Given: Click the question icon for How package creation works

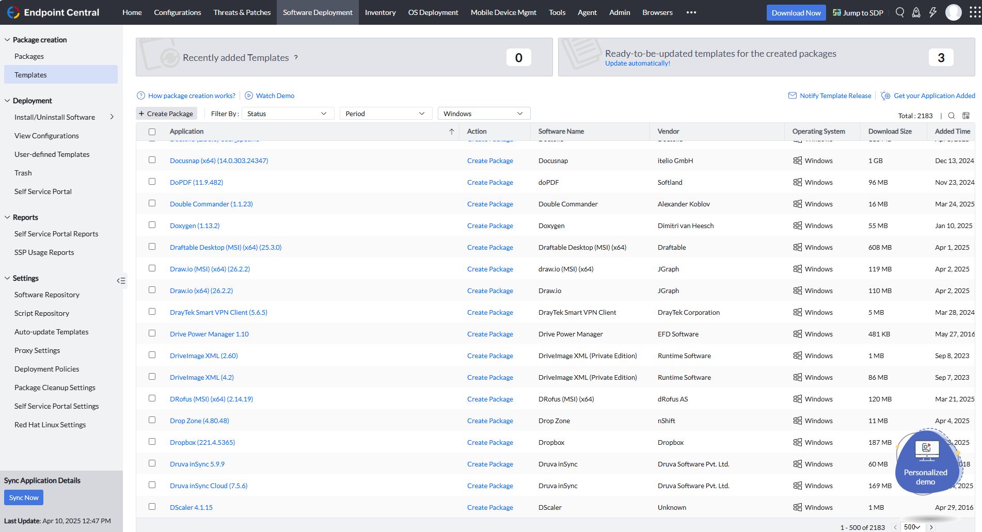Looking at the screenshot, I should pyautogui.click(x=140, y=95).
